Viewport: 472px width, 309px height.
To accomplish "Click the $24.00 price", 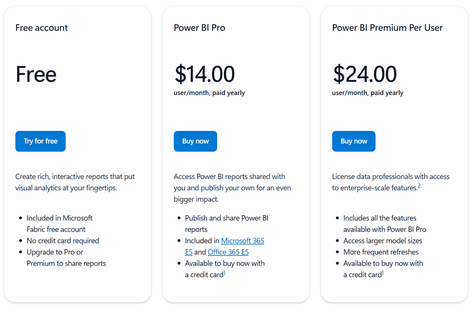I will [x=365, y=74].
